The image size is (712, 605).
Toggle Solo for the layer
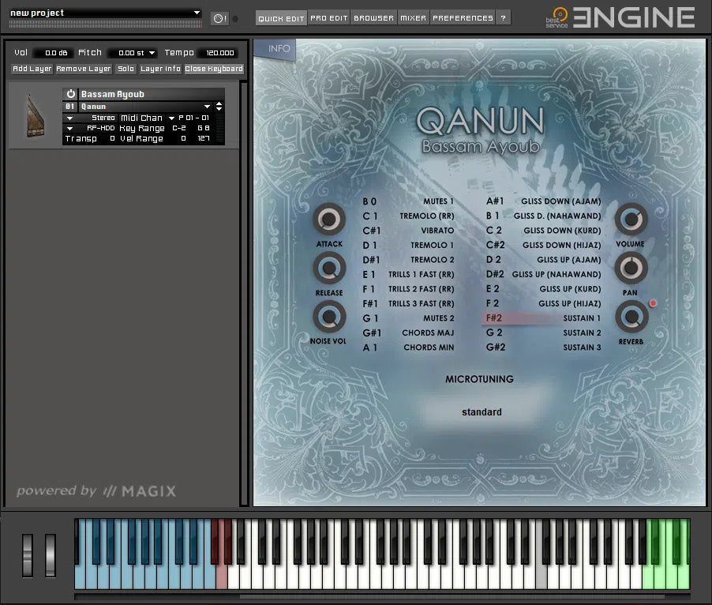126,69
